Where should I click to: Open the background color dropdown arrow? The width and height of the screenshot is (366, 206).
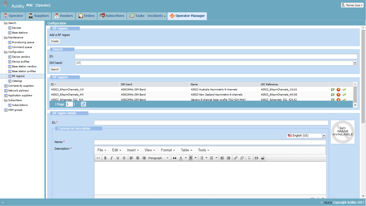[196, 158]
